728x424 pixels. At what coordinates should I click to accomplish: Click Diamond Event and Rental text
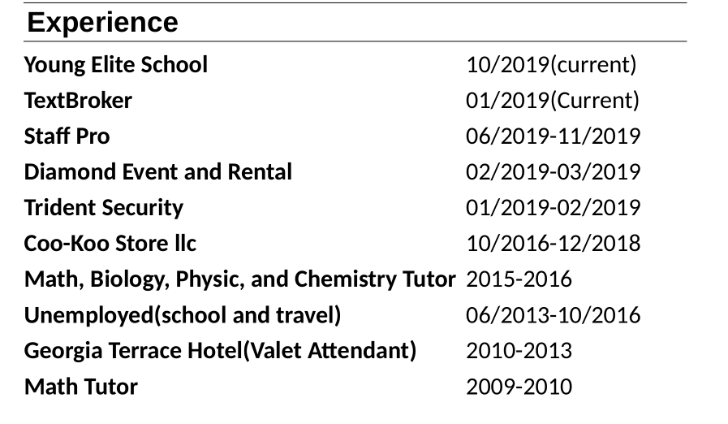point(158,172)
